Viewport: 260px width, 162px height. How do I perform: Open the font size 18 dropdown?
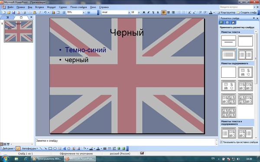139,13
